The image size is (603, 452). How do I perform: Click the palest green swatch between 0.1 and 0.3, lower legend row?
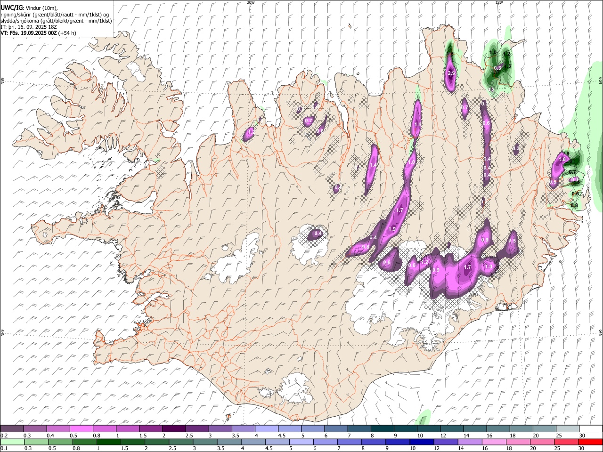pos(12,442)
